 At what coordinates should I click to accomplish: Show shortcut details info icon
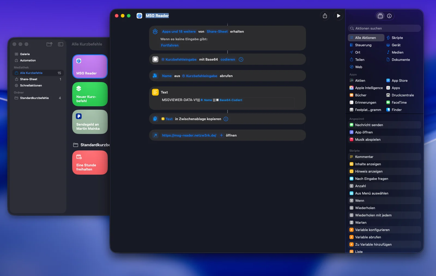(389, 16)
